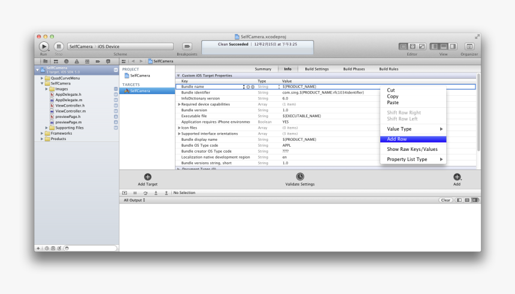Toggle the right utilities pane view

click(x=453, y=46)
